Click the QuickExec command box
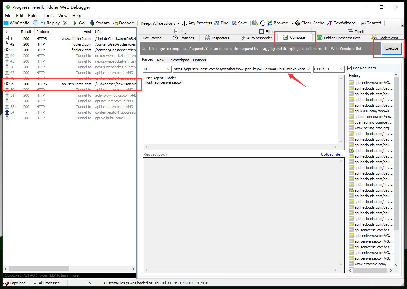 click(x=70, y=275)
